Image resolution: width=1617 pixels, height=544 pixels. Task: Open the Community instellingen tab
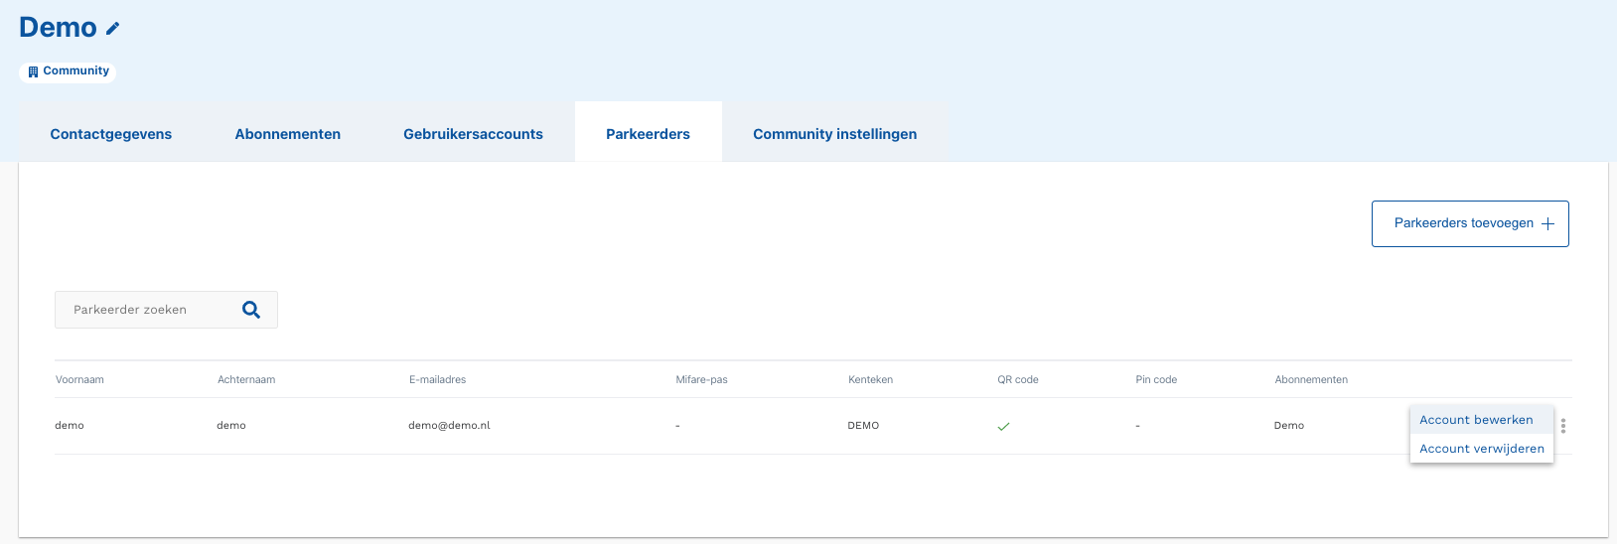coord(834,134)
